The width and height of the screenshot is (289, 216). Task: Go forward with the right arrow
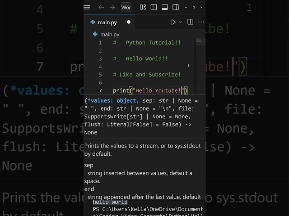(x=112, y=7)
